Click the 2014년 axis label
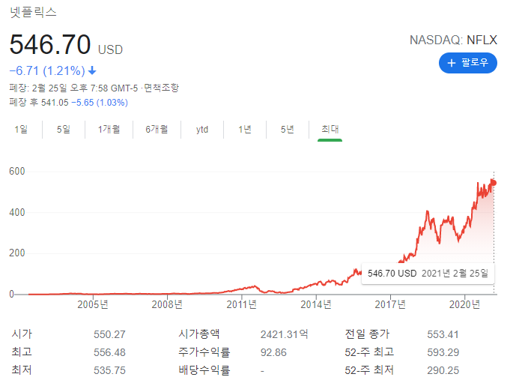 click(315, 304)
